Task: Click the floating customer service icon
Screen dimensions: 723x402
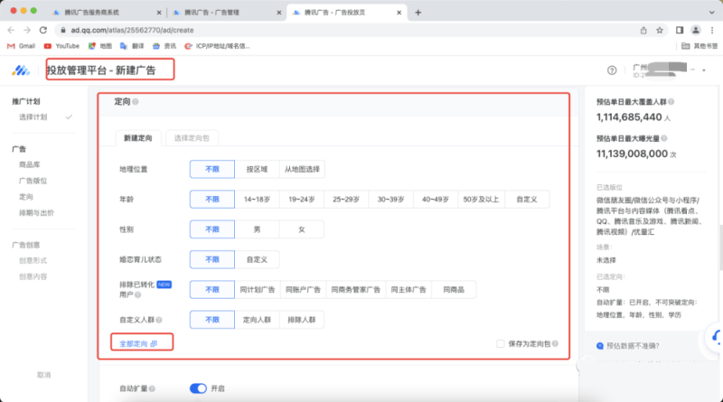Action: point(716,338)
